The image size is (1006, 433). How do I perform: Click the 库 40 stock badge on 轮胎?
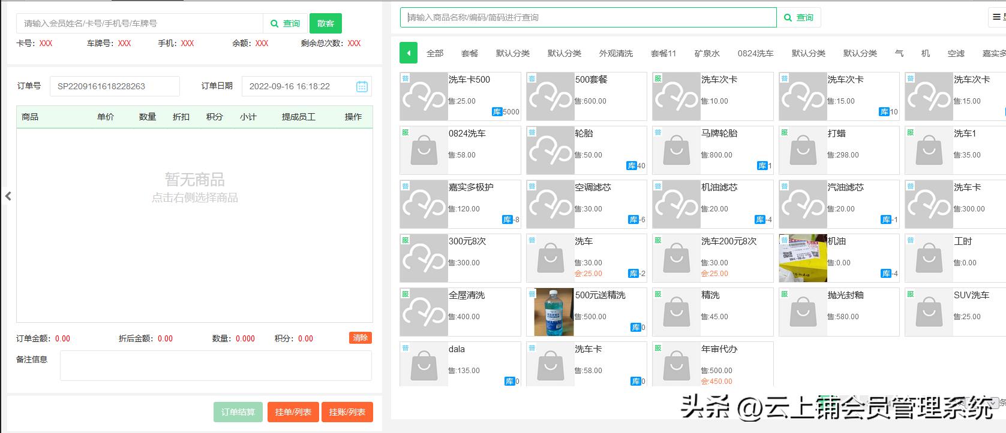pos(636,166)
